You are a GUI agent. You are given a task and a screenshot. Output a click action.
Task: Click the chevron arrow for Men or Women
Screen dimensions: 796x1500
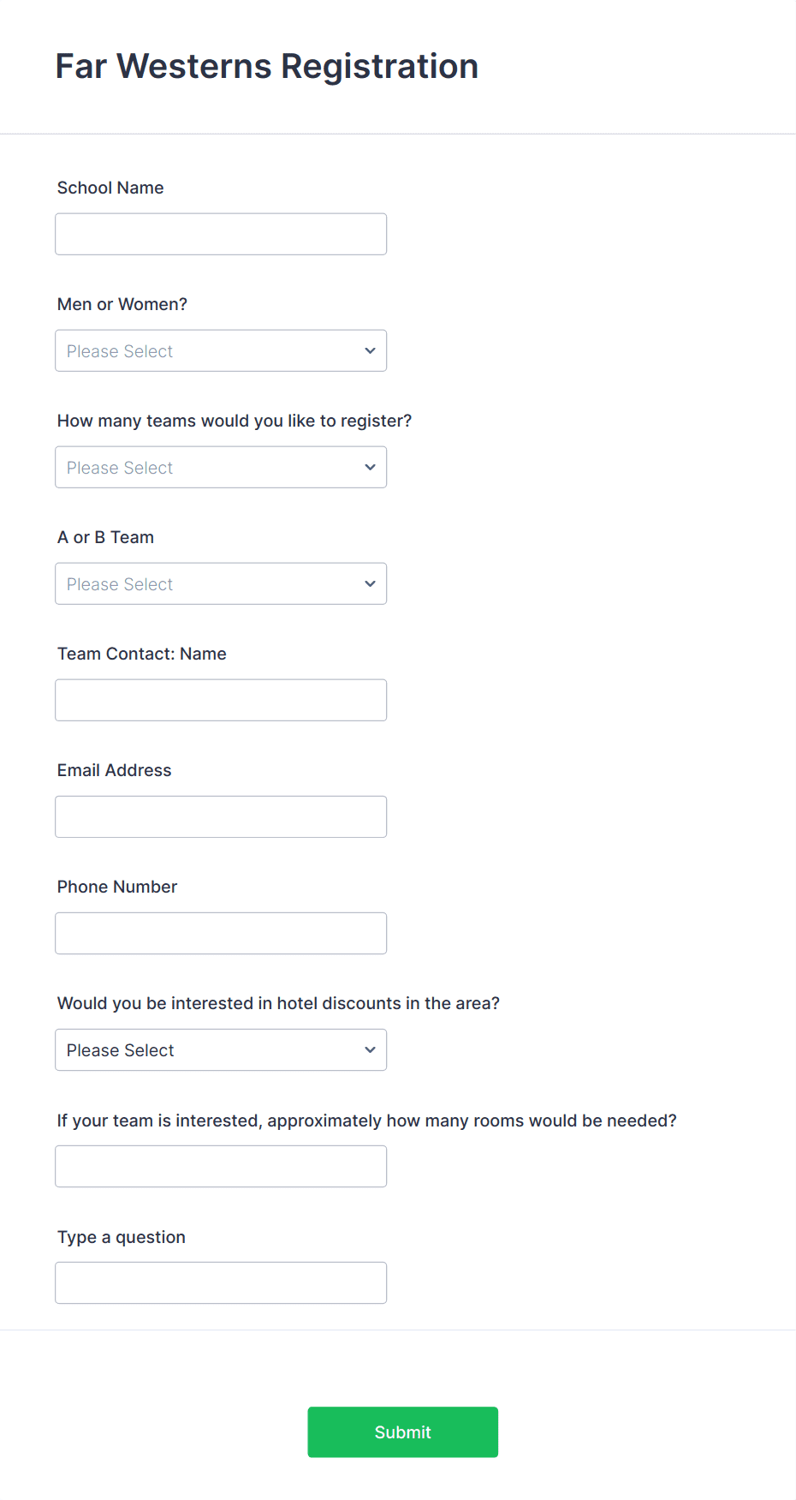point(370,350)
